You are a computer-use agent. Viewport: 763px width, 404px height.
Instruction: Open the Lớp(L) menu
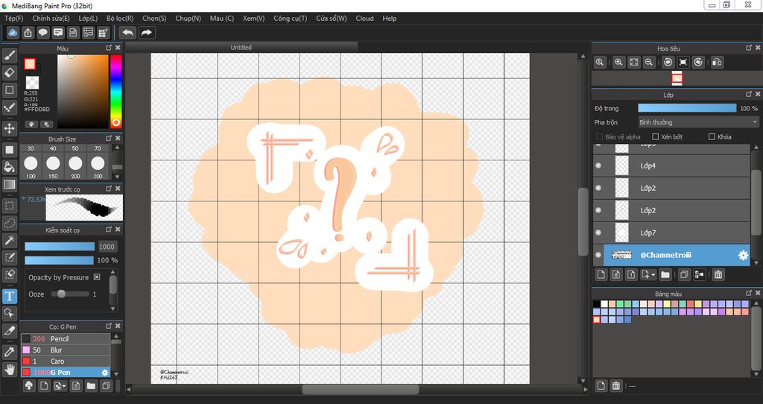pos(88,18)
